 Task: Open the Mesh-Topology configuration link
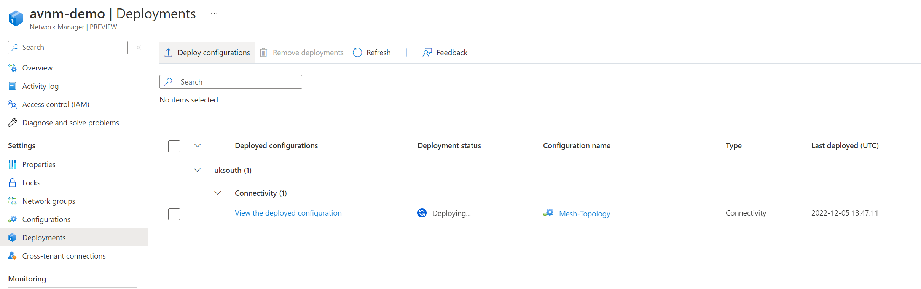coord(585,214)
